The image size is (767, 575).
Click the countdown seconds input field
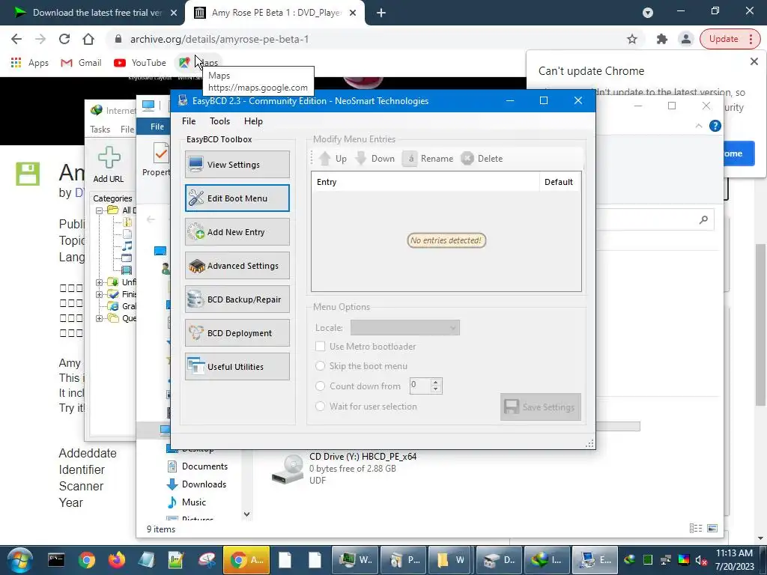(419, 386)
